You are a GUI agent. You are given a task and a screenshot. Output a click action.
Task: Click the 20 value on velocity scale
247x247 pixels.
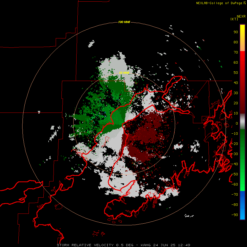click(236, 103)
